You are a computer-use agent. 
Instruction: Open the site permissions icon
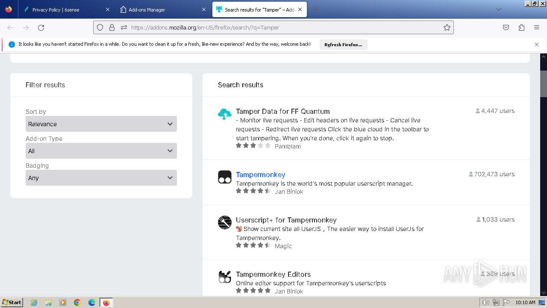(124, 27)
